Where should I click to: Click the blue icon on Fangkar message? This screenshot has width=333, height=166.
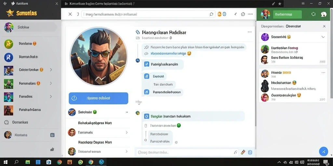[147, 116]
